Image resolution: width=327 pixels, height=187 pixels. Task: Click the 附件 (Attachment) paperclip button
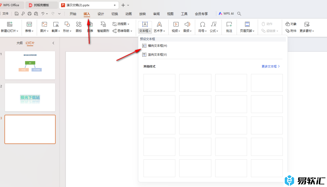click(291, 31)
